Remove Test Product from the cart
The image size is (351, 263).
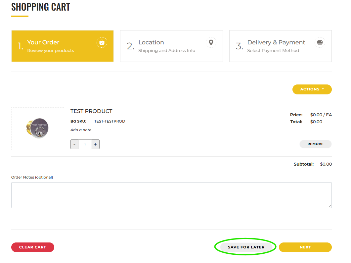click(x=315, y=144)
